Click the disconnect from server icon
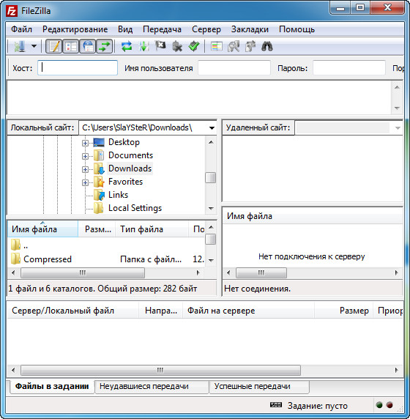410x419 pixels. [177, 46]
